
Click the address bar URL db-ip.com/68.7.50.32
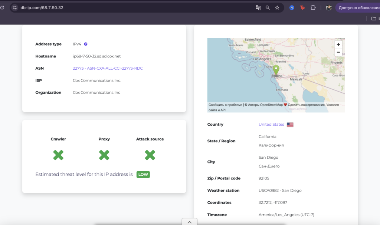point(42,8)
